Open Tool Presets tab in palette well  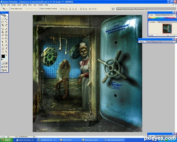tap(140, 9)
